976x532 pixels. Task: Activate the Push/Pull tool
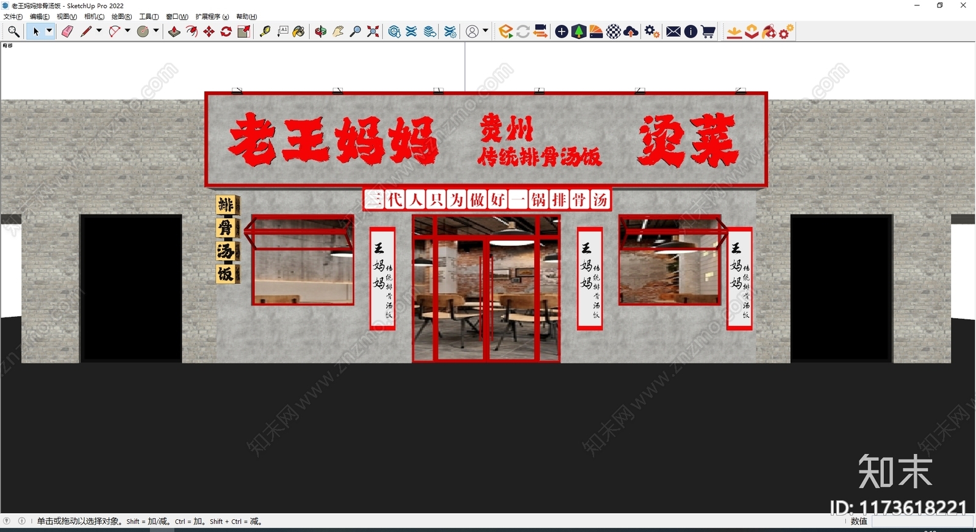pos(174,32)
